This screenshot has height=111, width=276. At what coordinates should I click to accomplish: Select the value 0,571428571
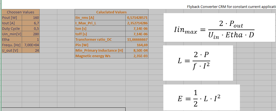click(x=137, y=18)
